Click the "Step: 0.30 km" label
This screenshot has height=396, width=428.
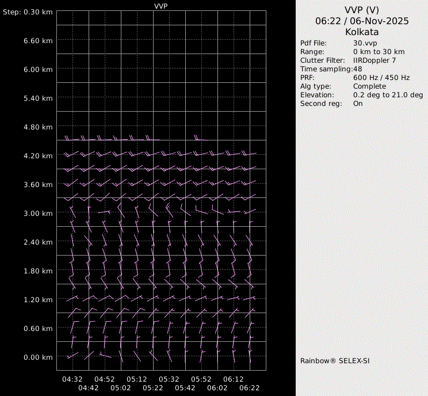click(x=28, y=12)
